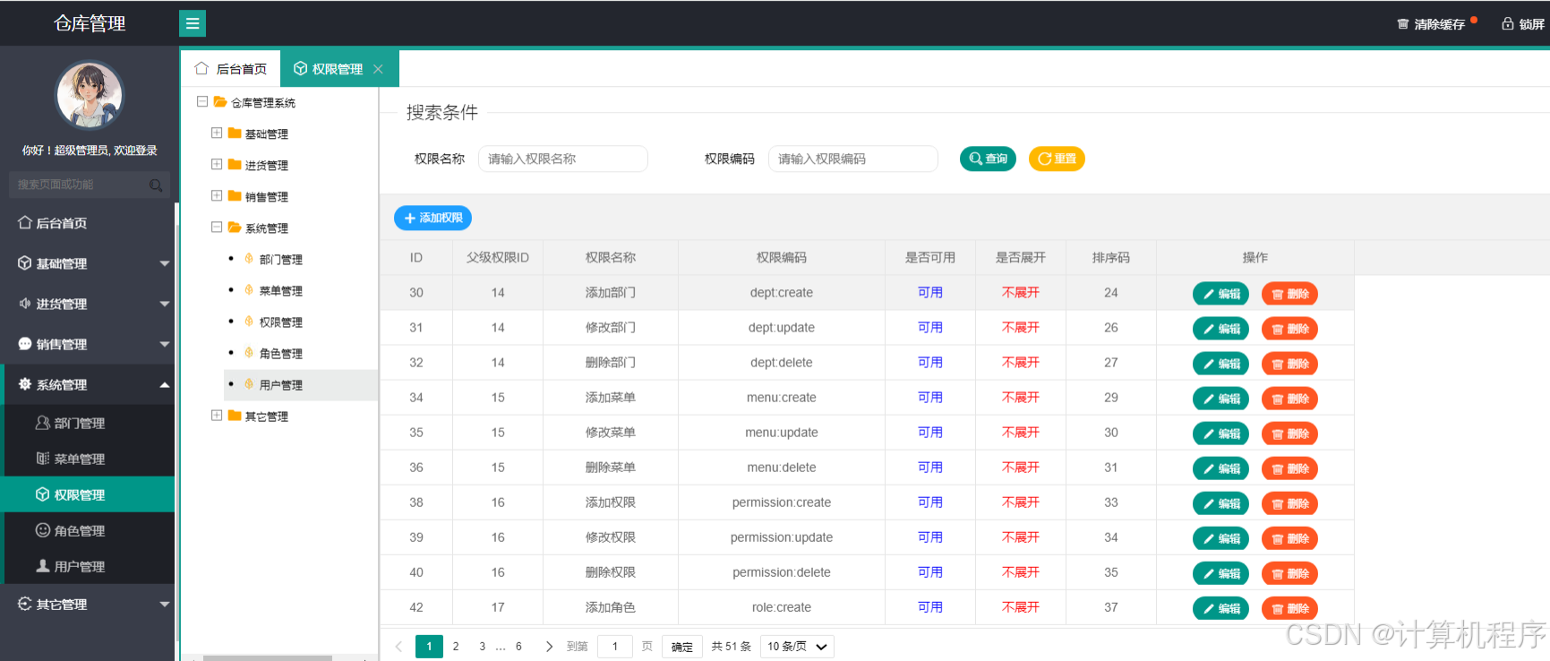This screenshot has height=661, width=1550.
Task: Click the 确定 page jump button
Action: (x=682, y=647)
